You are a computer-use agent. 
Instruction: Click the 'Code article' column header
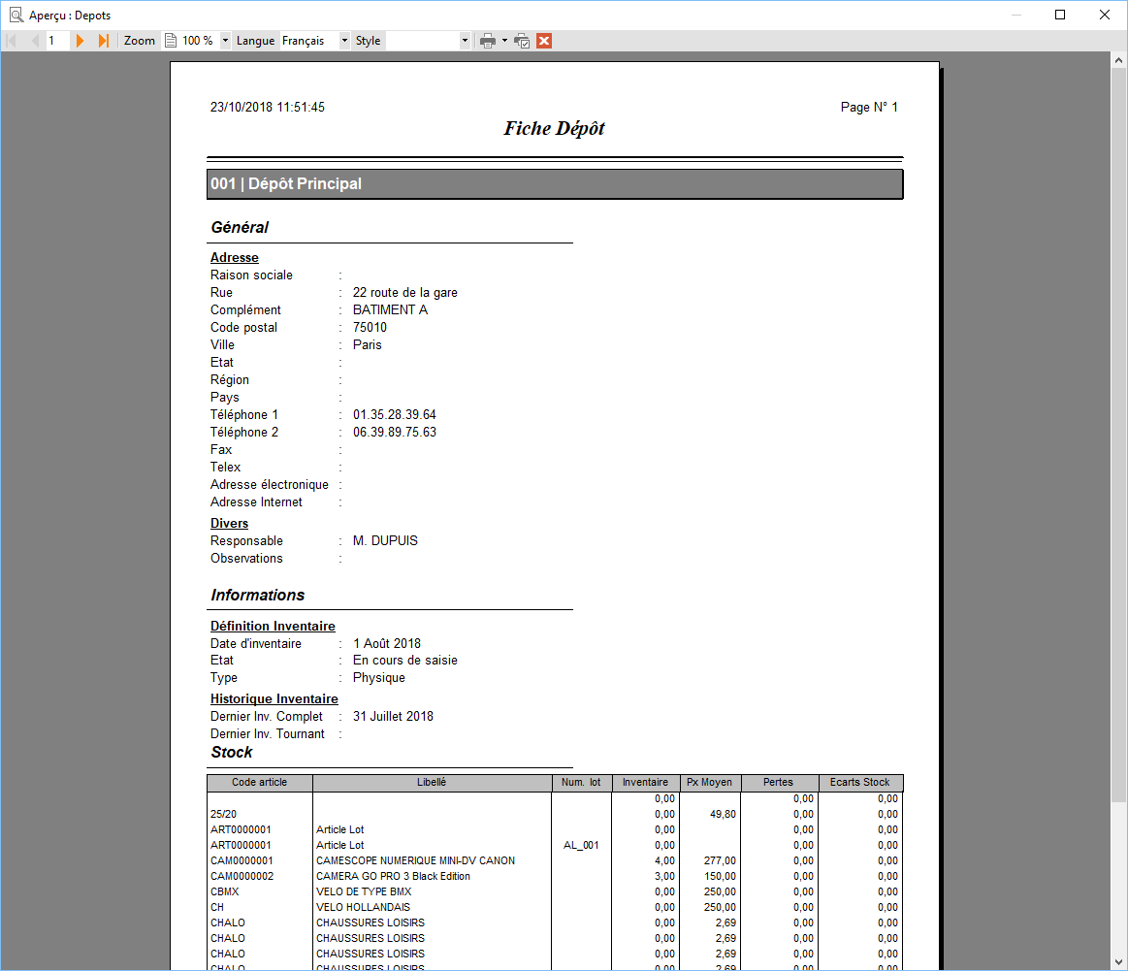tap(260, 783)
